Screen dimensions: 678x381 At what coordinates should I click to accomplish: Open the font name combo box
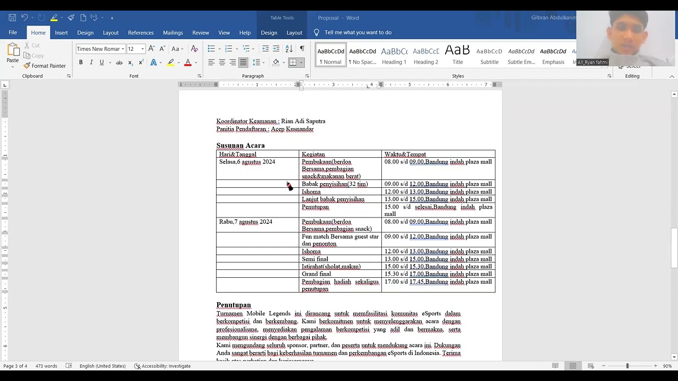click(101, 49)
